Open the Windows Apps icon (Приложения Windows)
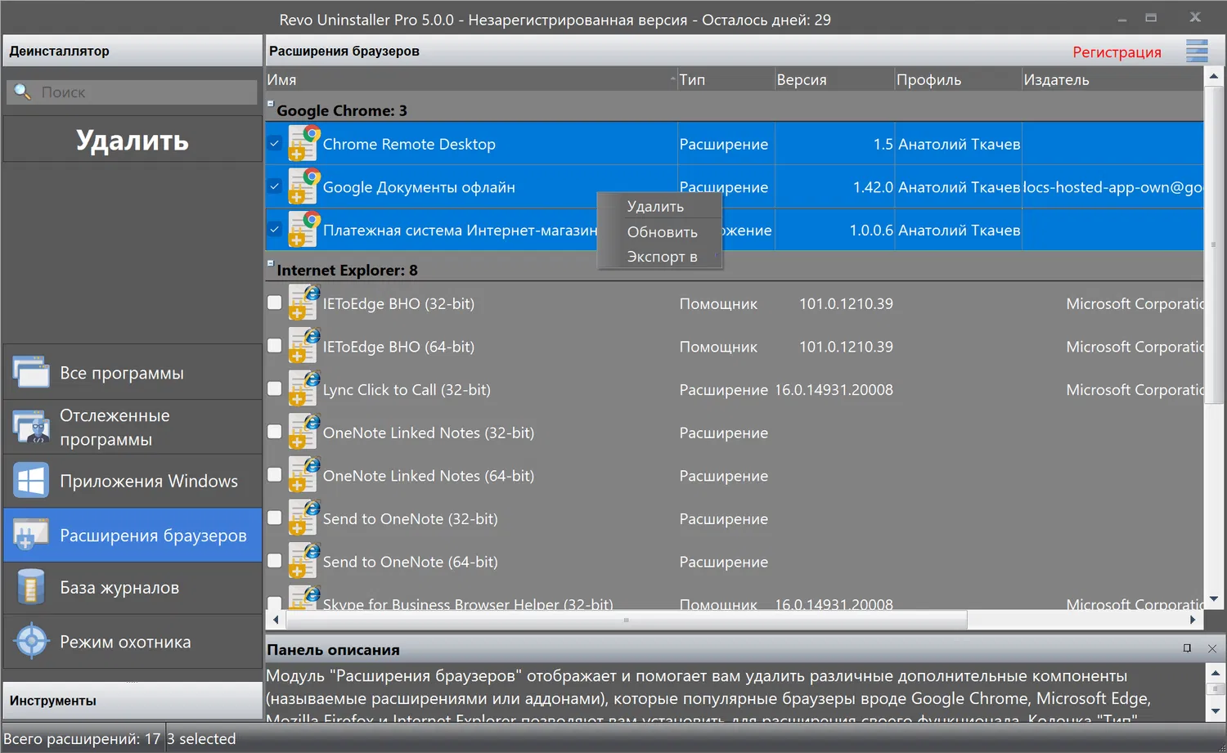1227x753 pixels. pyautogui.click(x=31, y=481)
